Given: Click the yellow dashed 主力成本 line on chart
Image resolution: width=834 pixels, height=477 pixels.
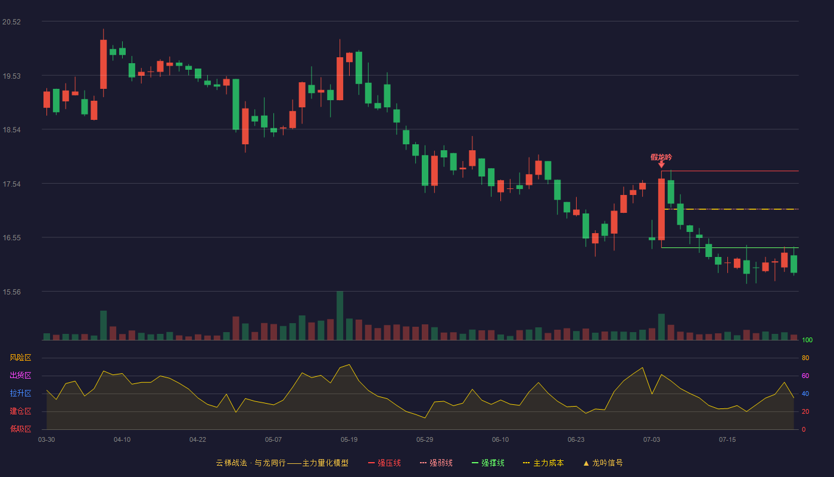Looking at the screenshot, I should [x=732, y=209].
